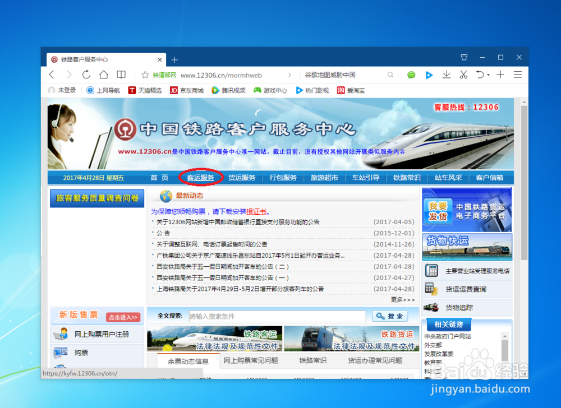Open the reading mode book icon
Viewport: 561px width, 408px height.
coord(121,75)
